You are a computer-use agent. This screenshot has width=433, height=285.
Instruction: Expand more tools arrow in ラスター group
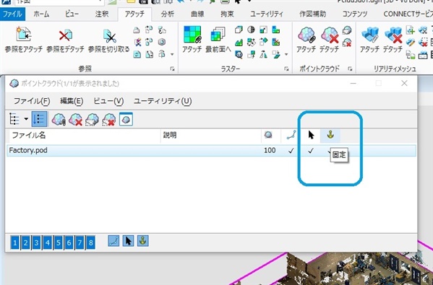[286, 55]
